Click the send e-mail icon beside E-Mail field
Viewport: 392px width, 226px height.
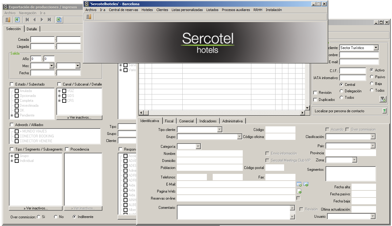tap(306, 184)
